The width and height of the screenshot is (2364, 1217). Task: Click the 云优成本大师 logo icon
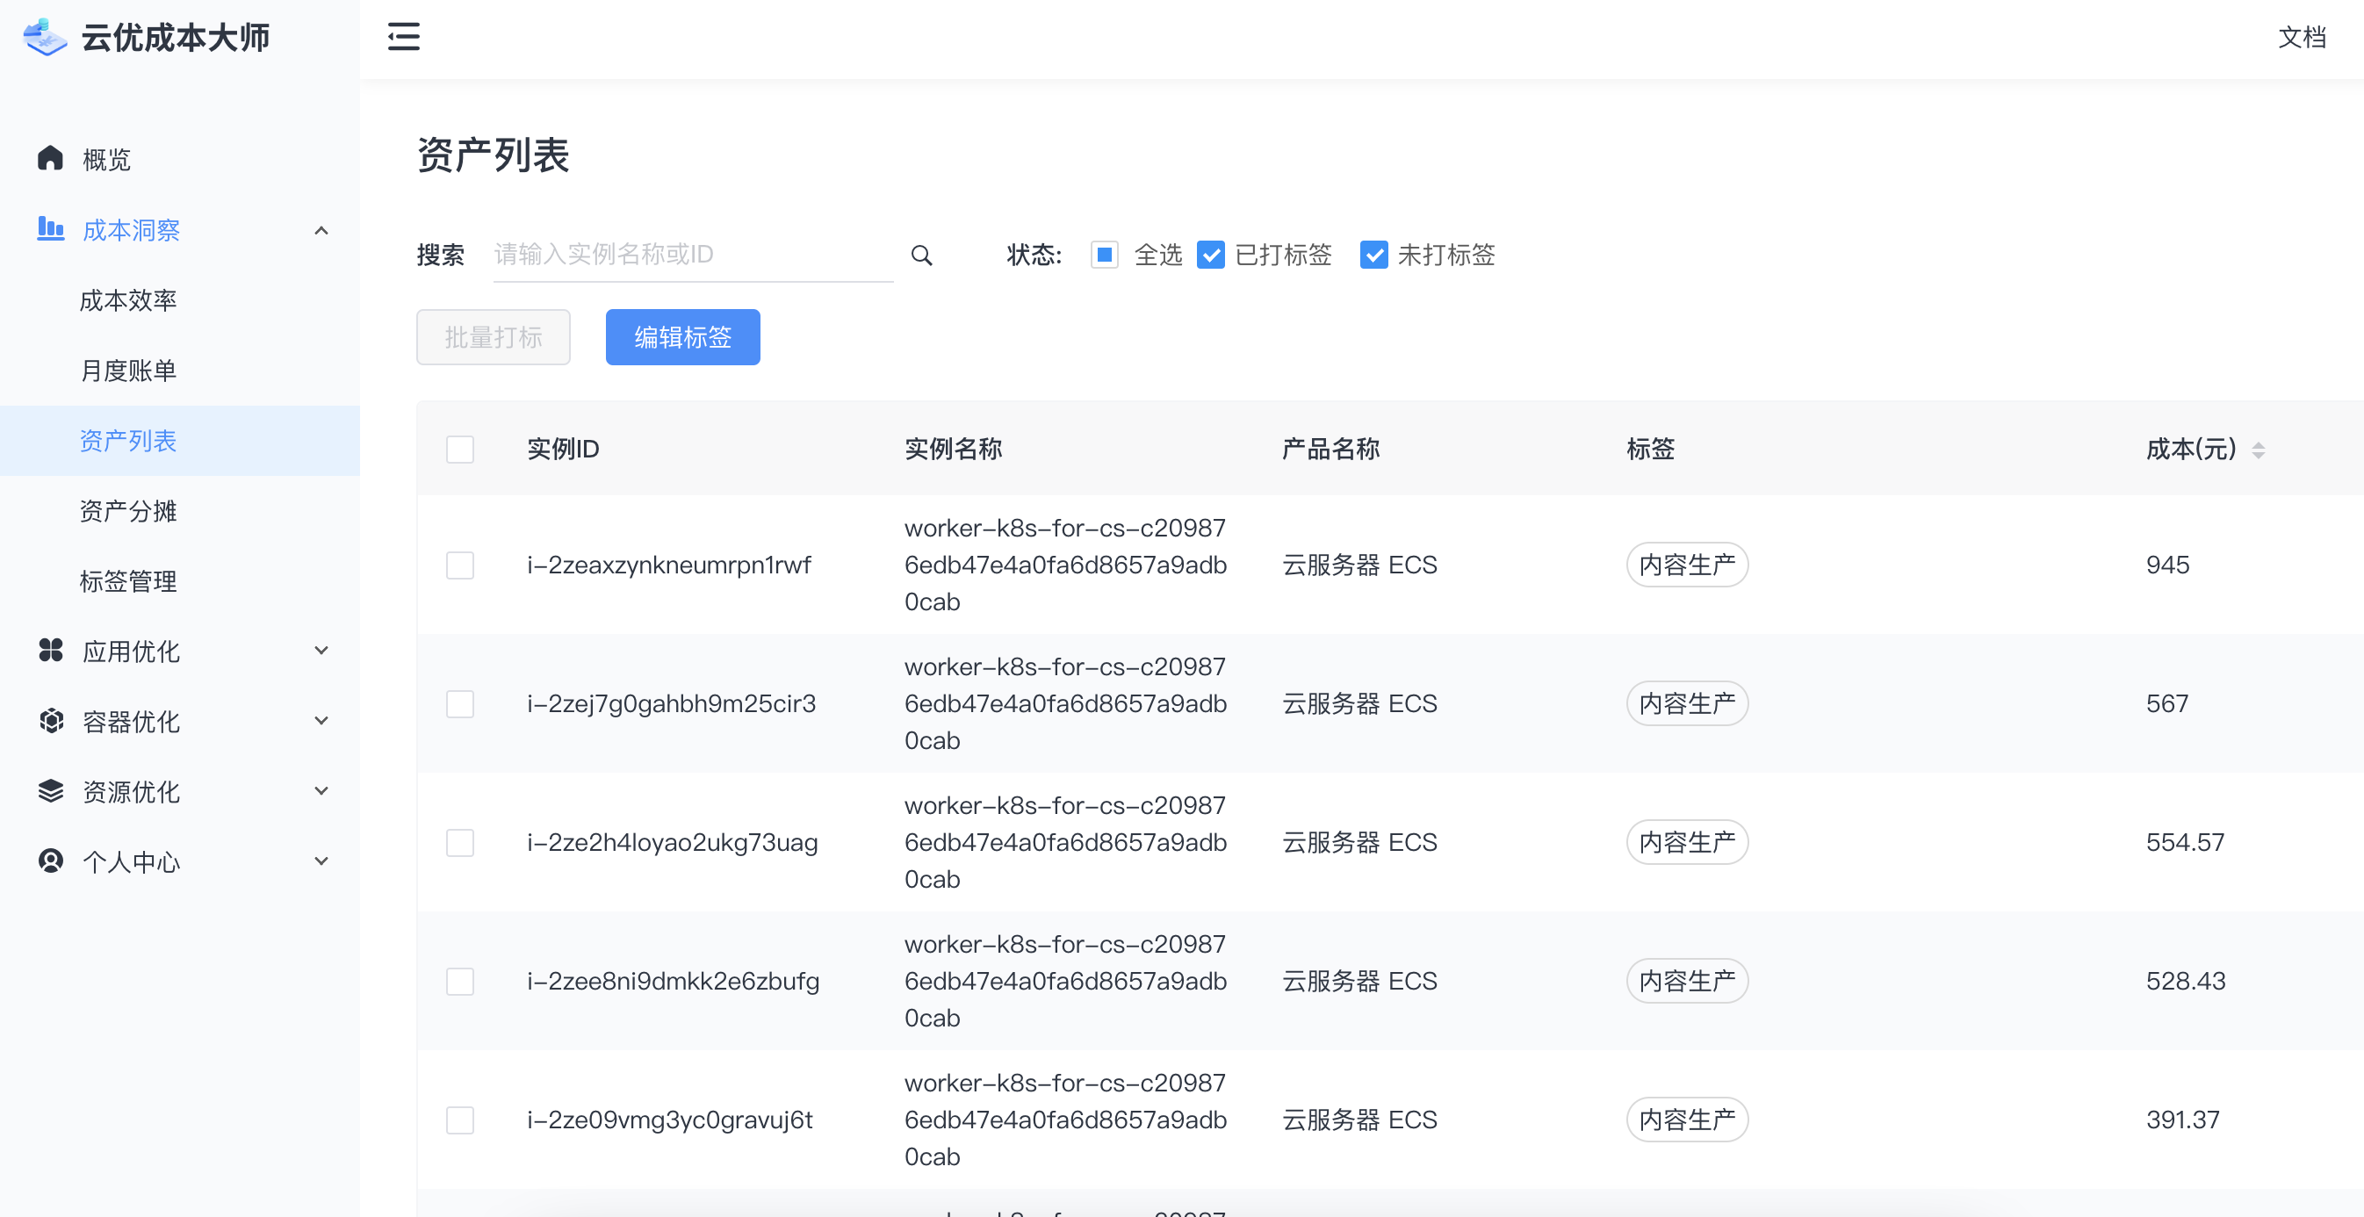click(x=45, y=38)
